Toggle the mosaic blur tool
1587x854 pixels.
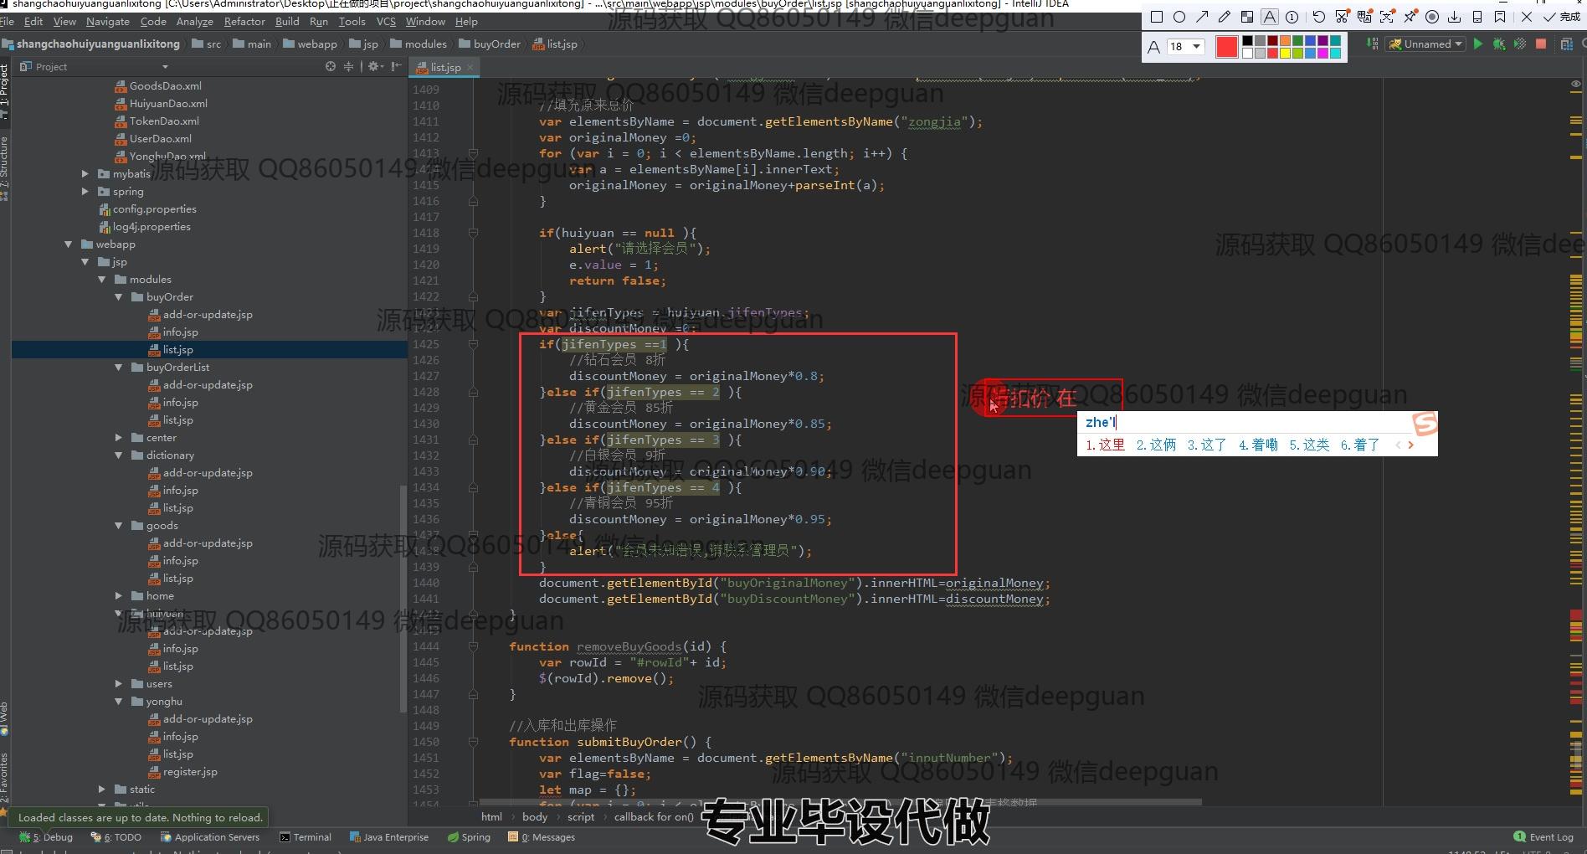(x=1247, y=17)
